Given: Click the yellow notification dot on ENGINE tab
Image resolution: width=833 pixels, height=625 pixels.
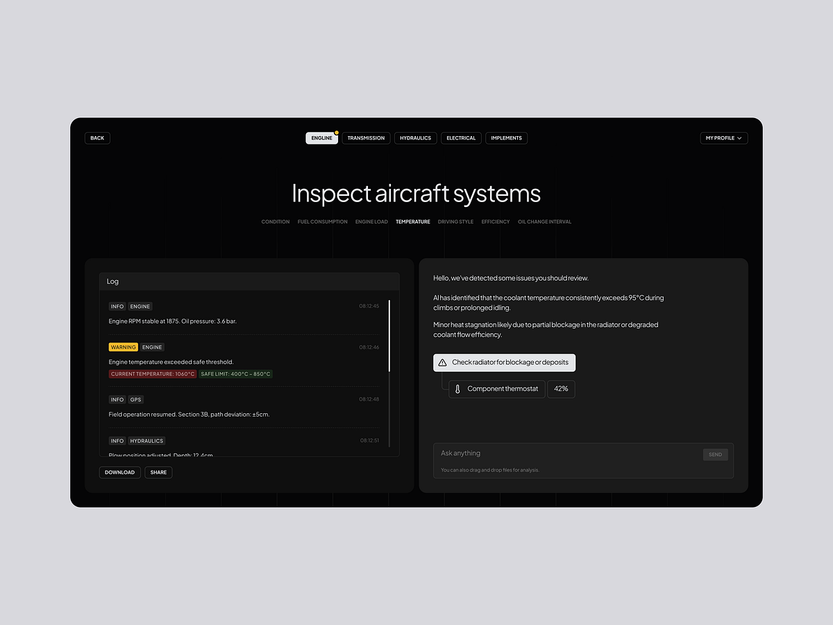Looking at the screenshot, I should [336, 132].
